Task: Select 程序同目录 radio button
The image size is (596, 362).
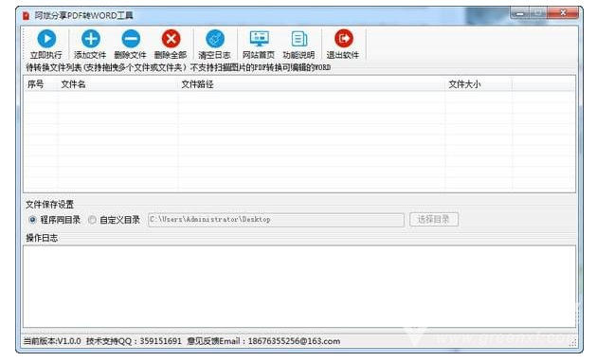Action: click(32, 220)
